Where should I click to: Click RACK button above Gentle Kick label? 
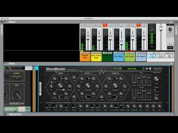point(88,53)
